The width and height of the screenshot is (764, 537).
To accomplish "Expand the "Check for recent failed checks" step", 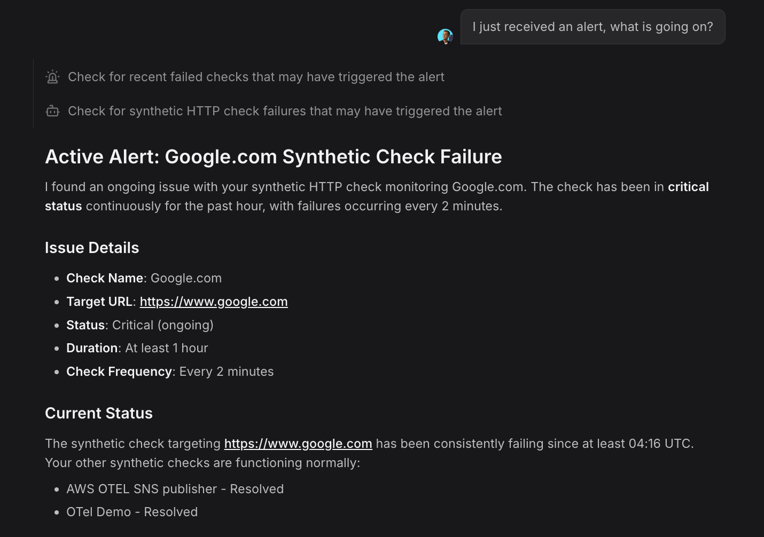I will pos(256,77).
